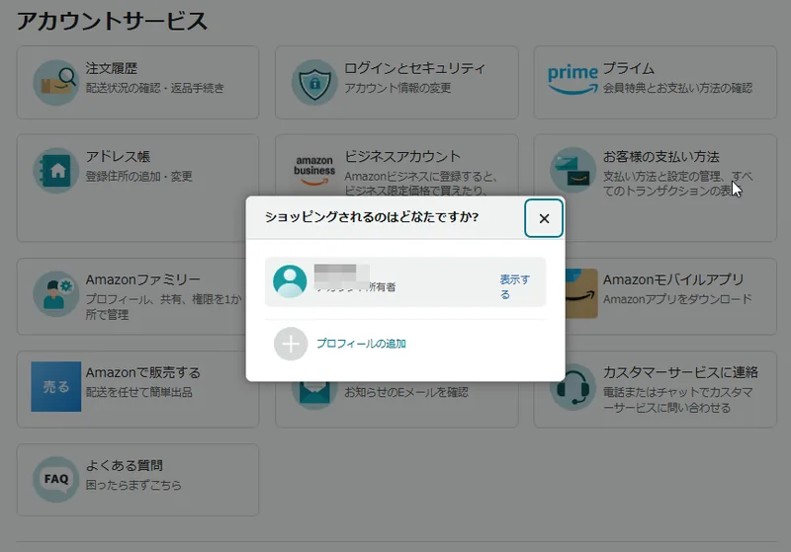This screenshot has height=552, width=791.
Task: Click ショッピングされるのはどなたですか? dialog title
Action: [372, 217]
